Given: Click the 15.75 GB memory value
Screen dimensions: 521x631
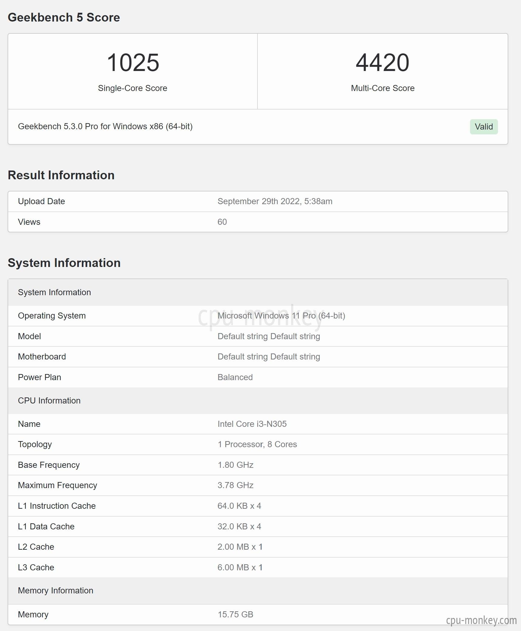Looking at the screenshot, I should point(235,615).
